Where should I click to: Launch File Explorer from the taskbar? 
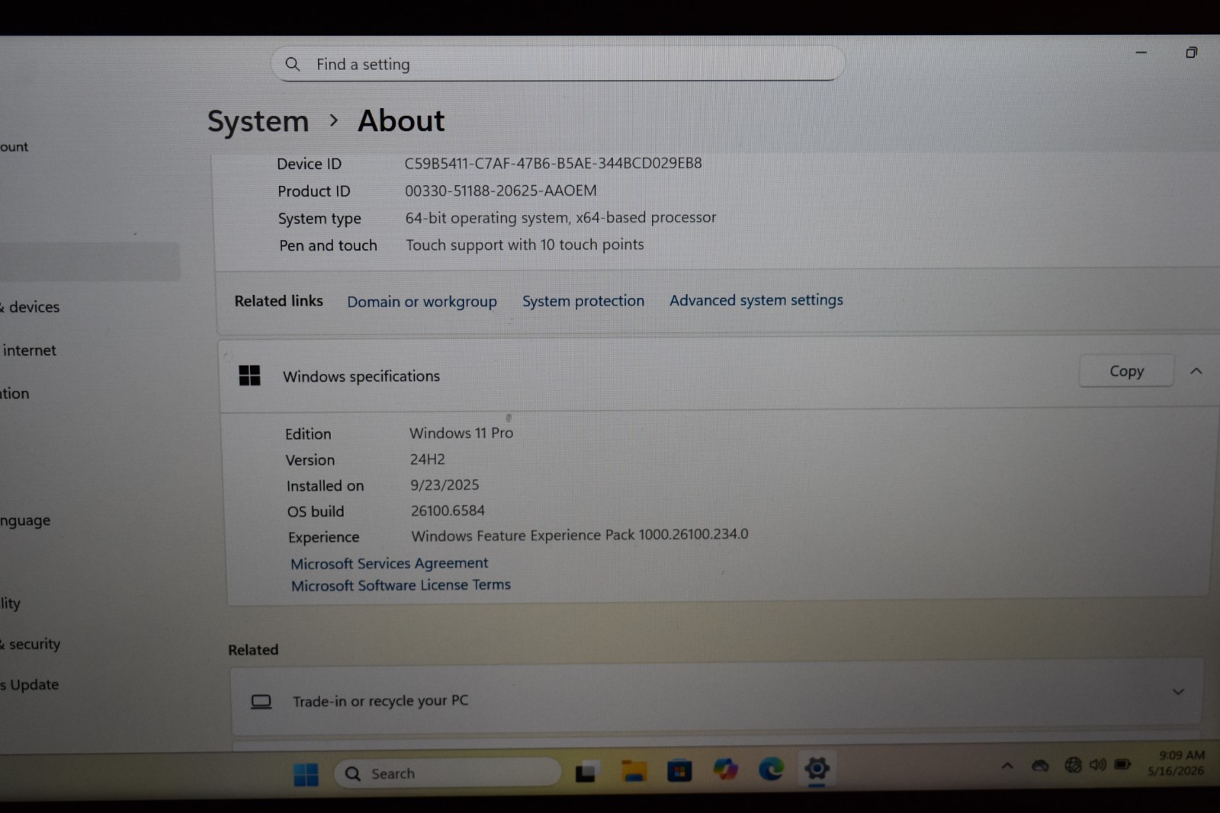tap(634, 771)
